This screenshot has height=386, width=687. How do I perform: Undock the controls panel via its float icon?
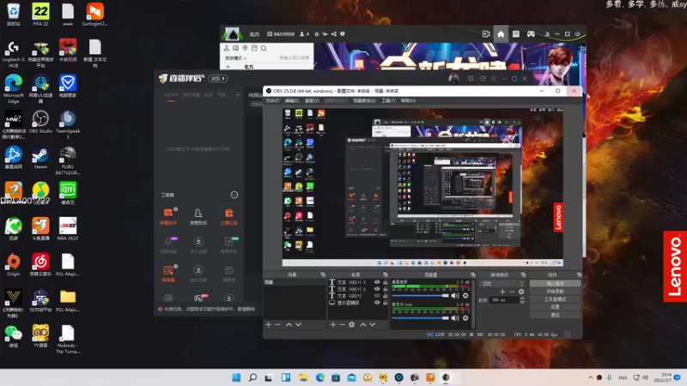(579, 274)
